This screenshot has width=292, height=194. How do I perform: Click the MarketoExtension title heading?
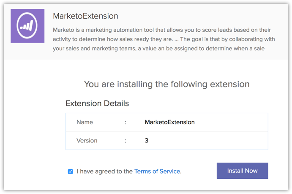click(x=85, y=16)
